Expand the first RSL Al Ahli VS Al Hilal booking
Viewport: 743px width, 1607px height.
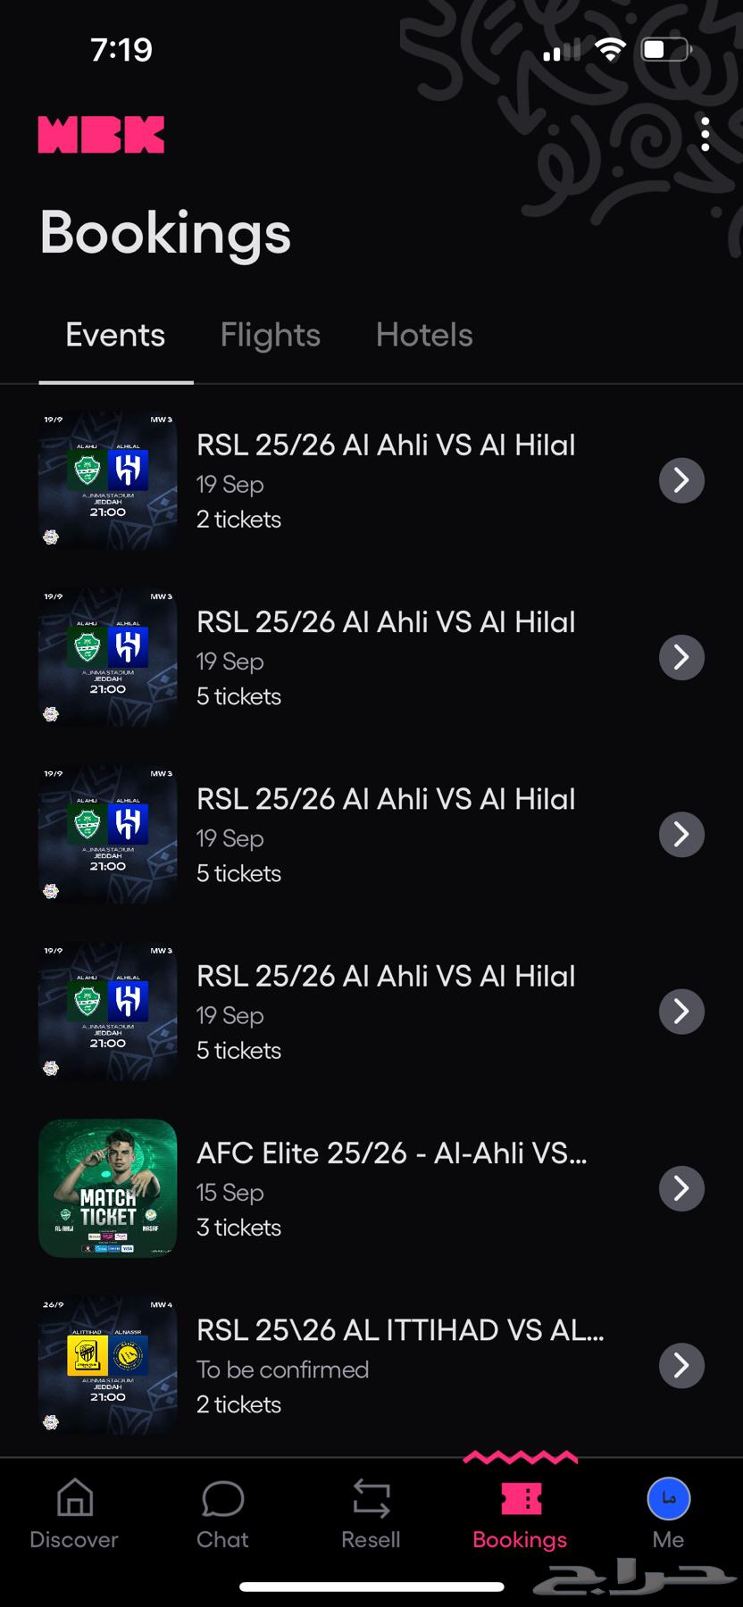(681, 480)
